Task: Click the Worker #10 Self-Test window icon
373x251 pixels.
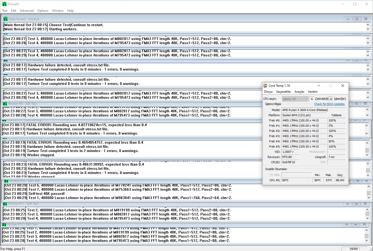Action: click(x=7, y=181)
